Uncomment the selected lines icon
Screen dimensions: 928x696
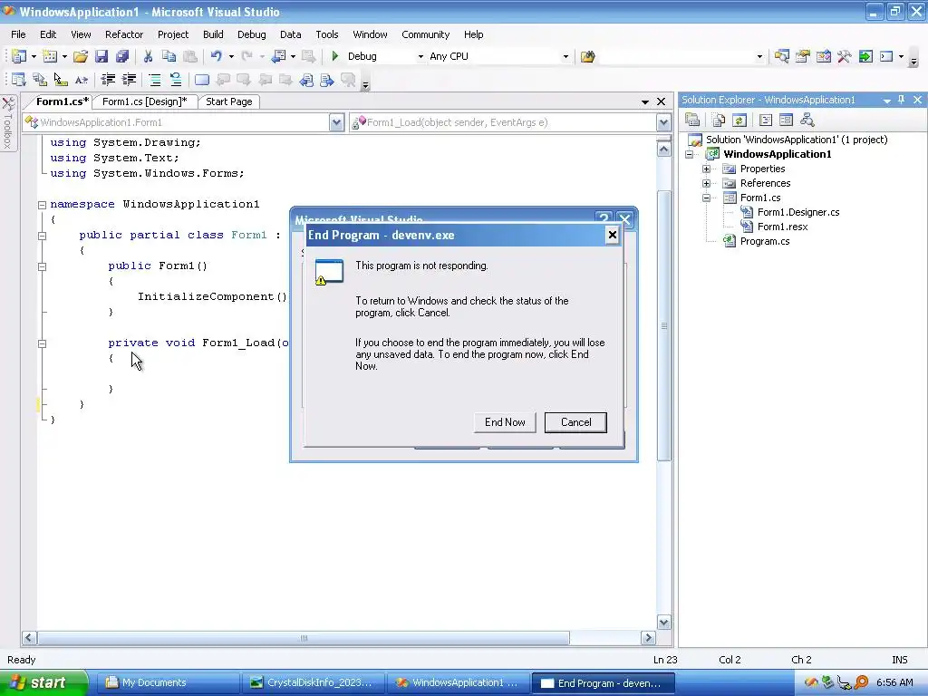[175, 80]
